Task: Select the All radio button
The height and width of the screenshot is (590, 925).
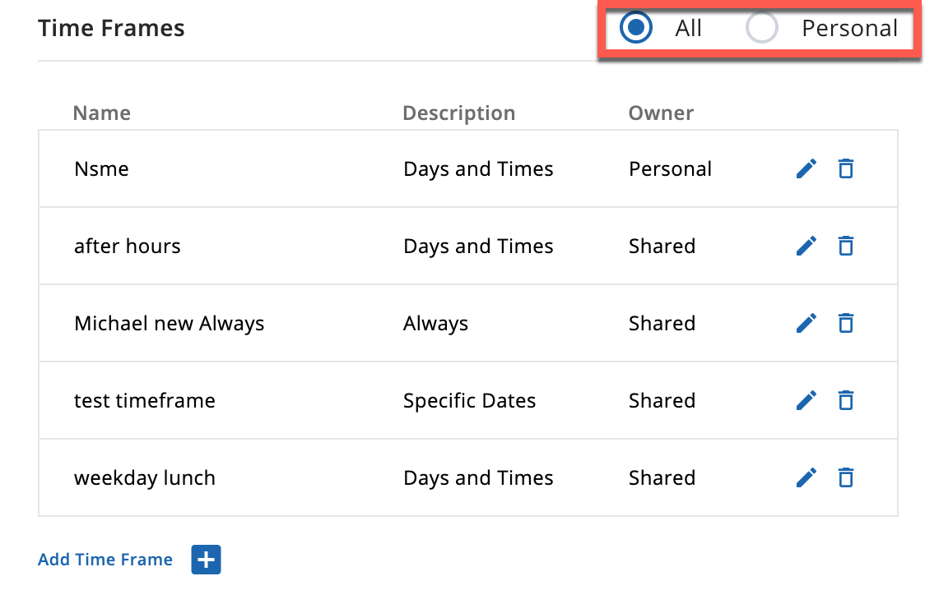Action: click(636, 28)
